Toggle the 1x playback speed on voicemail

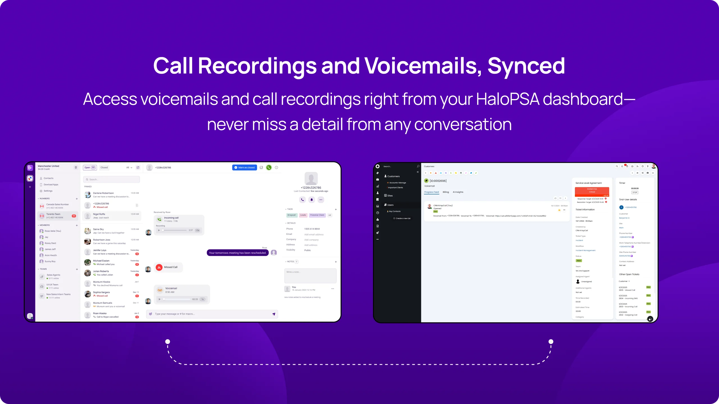(x=202, y=299)
